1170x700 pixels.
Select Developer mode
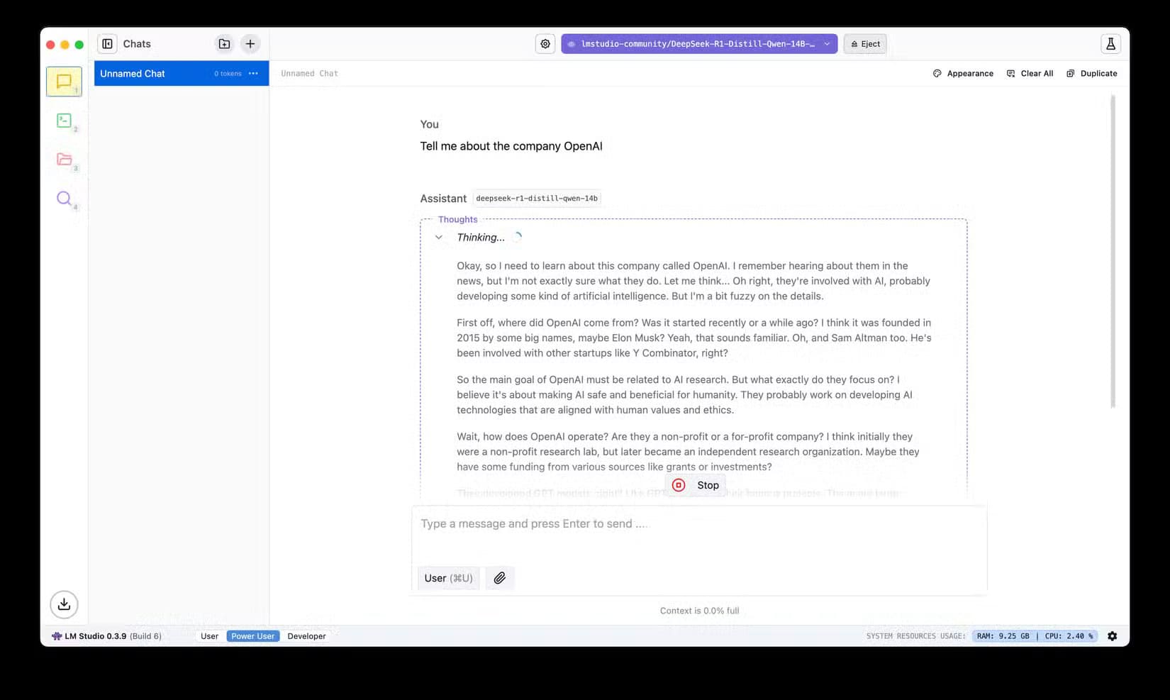(x=307, y=636)
